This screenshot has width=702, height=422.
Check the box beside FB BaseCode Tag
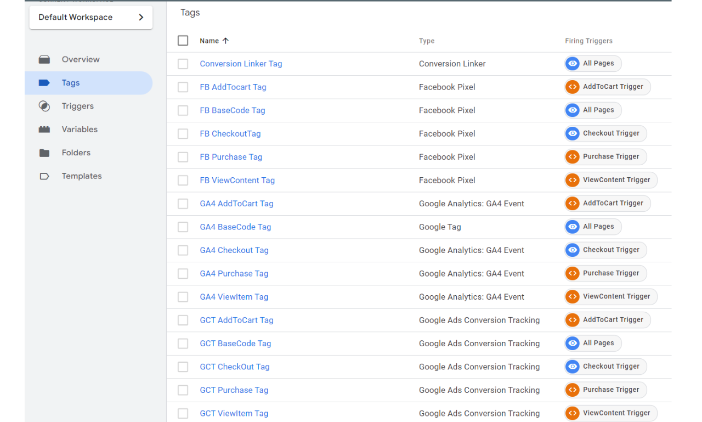(183, 110)
